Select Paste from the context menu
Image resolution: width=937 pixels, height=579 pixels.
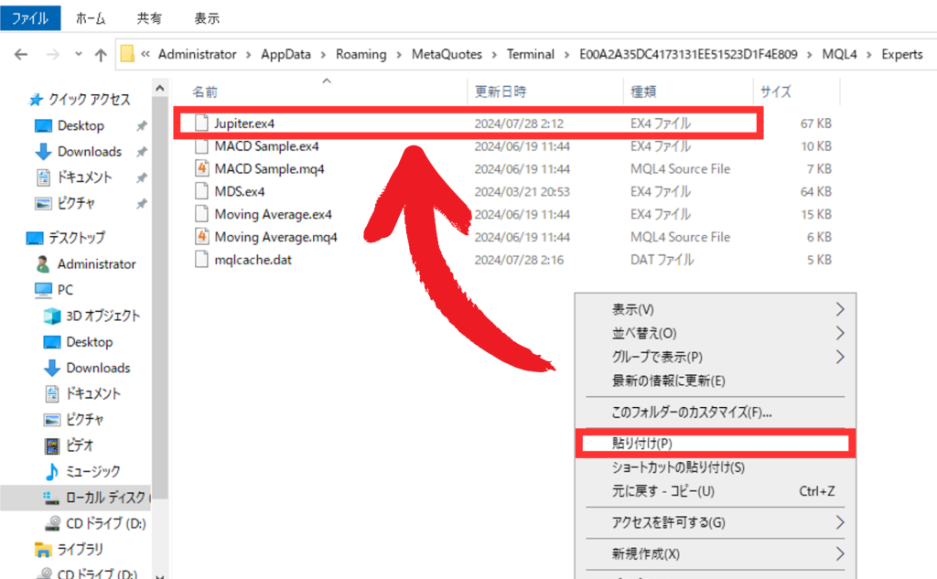click(642, 444)
